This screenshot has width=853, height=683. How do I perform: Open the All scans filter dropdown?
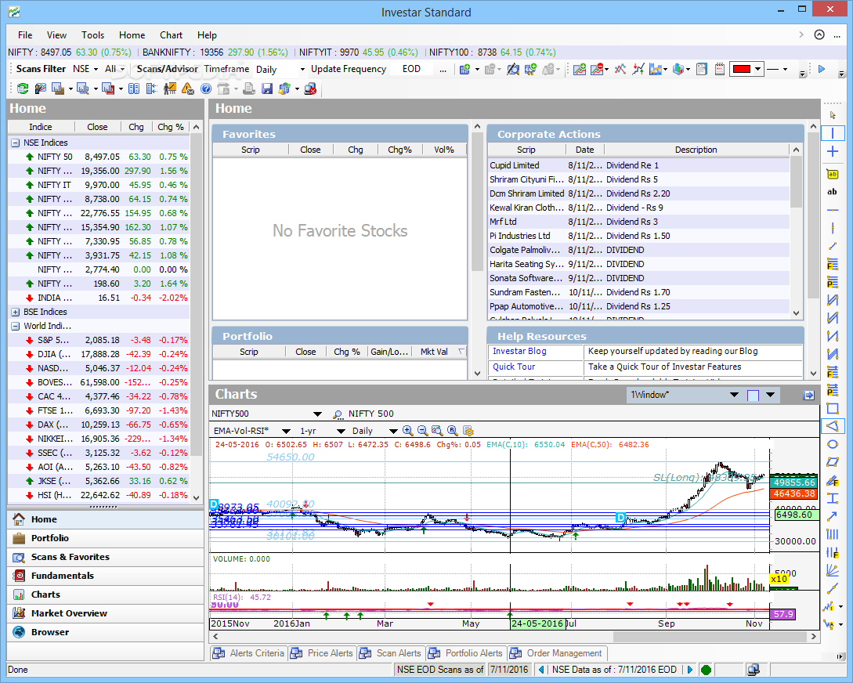tap(122, 69)
